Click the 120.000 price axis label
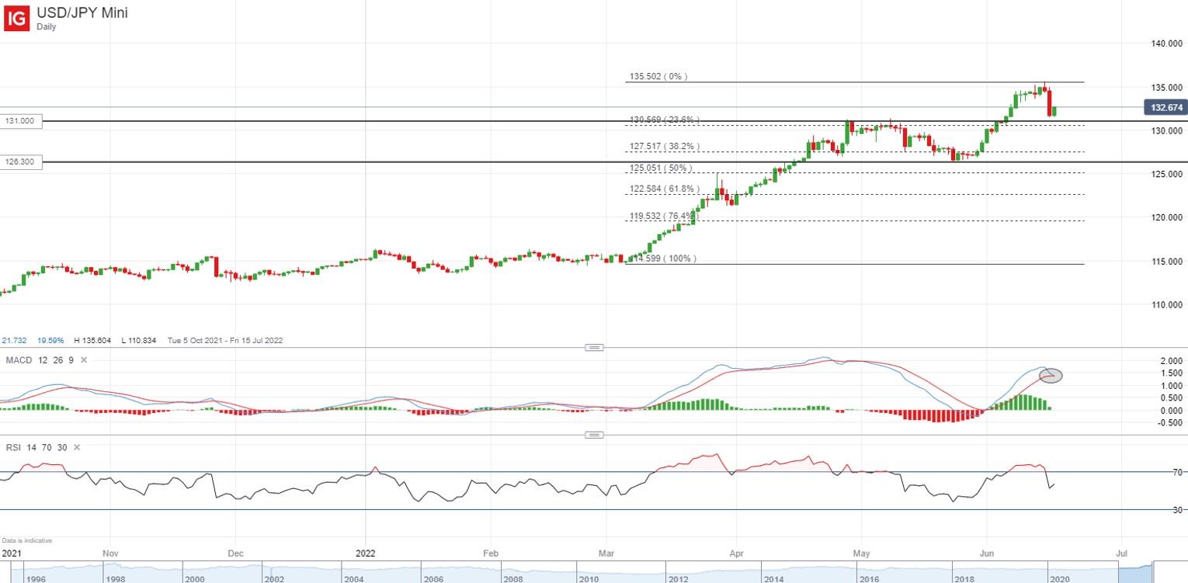 click(1166, 217)
